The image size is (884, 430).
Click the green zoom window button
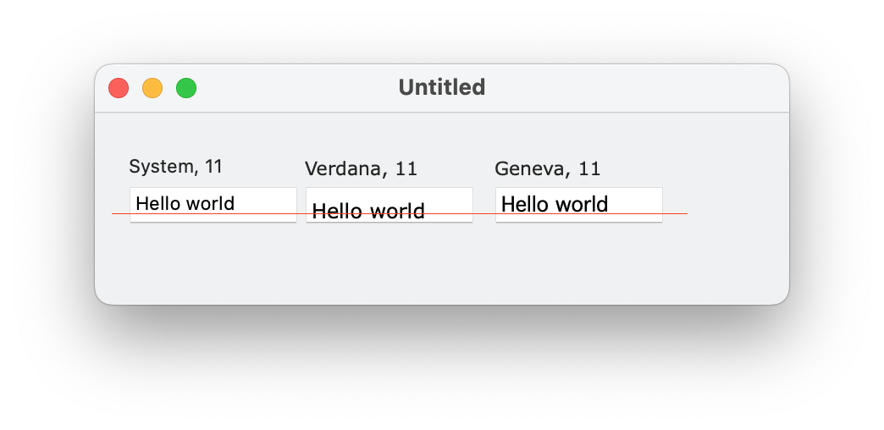pyautogui.click(x=186, y=89)
